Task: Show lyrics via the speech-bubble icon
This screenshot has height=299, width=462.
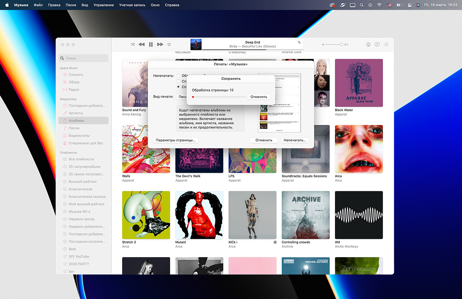Action: click(x=377, y=44)
